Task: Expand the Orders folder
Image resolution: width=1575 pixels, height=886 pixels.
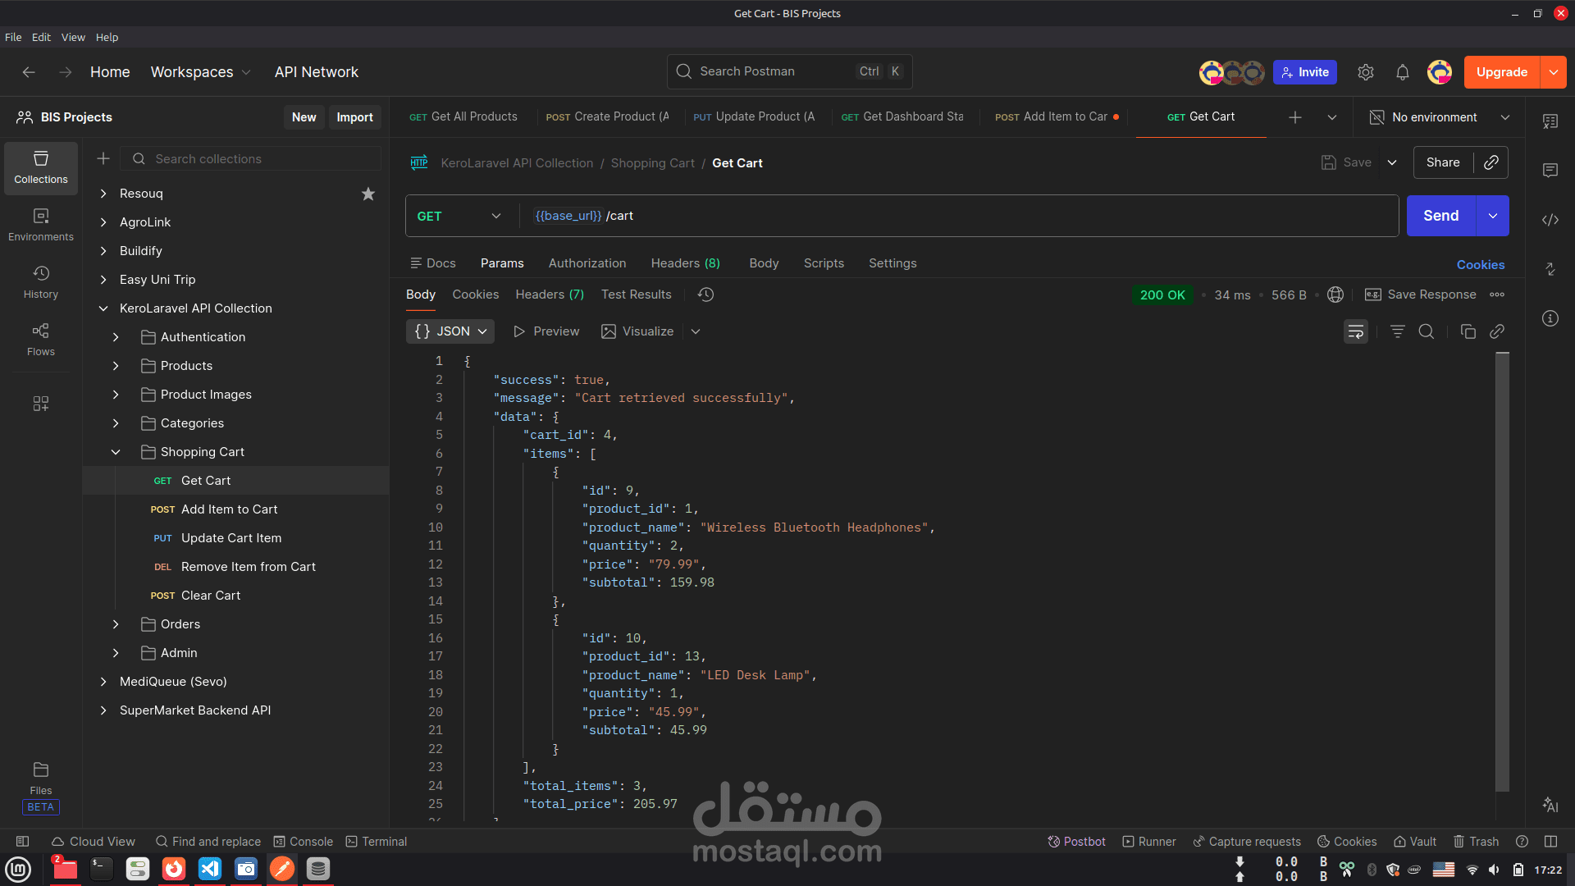Action: [116, 624]
